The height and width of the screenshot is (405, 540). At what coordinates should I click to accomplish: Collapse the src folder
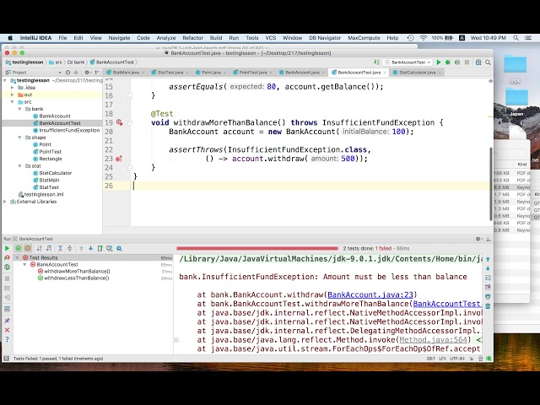tap(13, 102)
